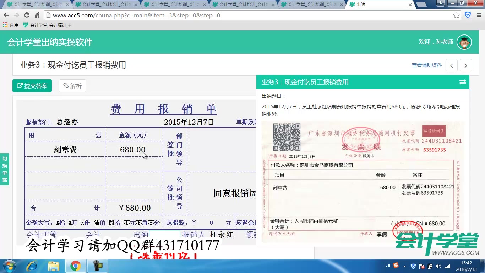Open the camera recorder taskbar app

(x=97, y=266)
